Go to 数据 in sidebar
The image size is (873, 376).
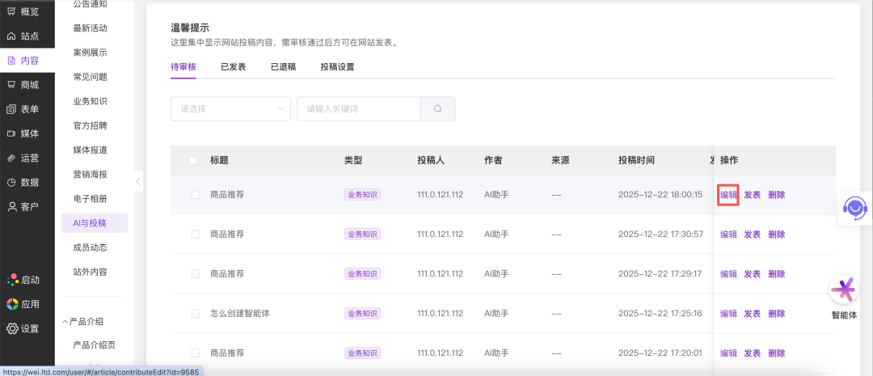point(23,182)
